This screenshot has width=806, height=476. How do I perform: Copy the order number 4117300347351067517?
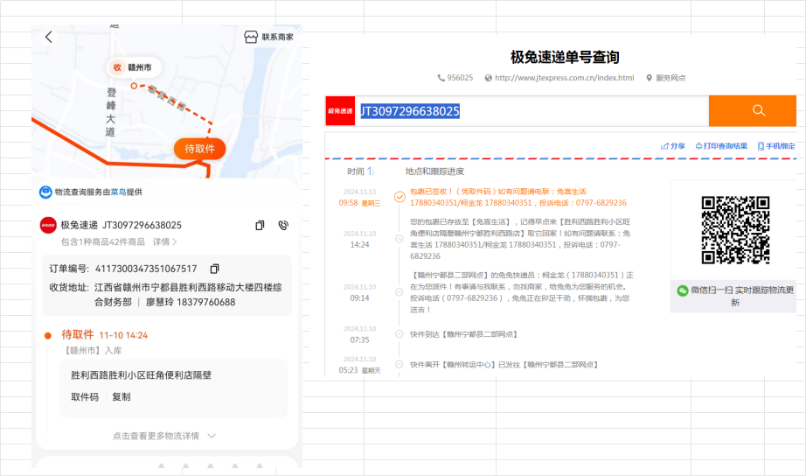tap(214, 269)
